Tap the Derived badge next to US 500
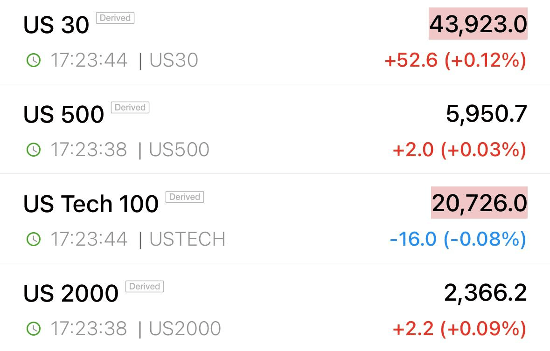This screenshot has height=351, width=550. (130, 107)
